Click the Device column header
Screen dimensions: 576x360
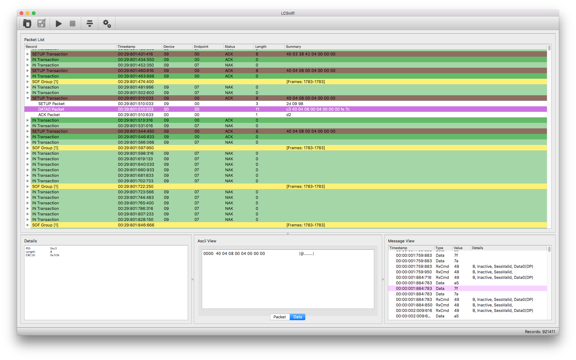pos(178,47)
